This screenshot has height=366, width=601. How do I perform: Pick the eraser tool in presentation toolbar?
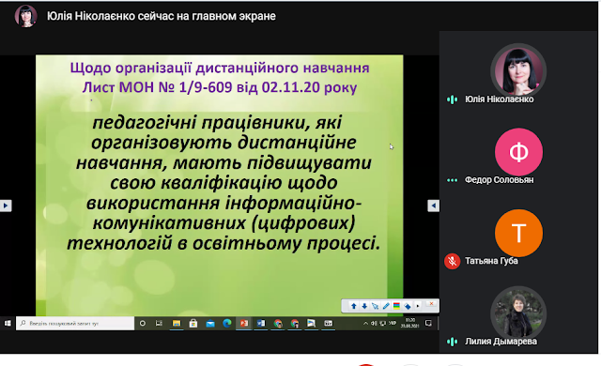coord(407,306)
